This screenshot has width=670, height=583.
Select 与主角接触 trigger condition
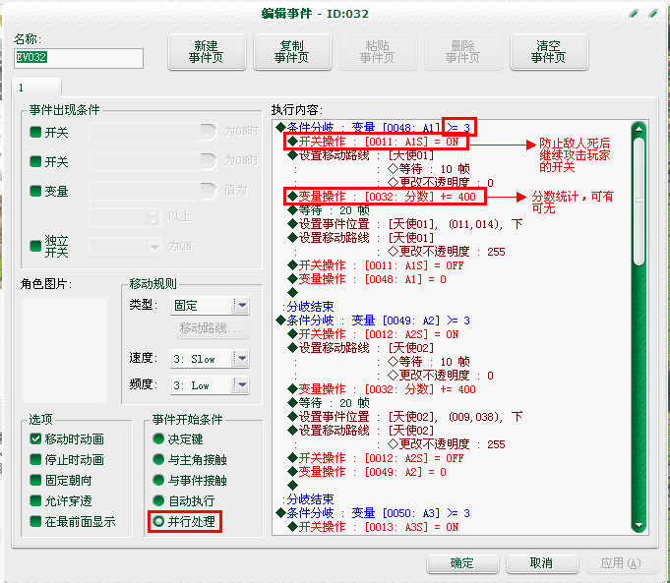click(x=158, y=459)
